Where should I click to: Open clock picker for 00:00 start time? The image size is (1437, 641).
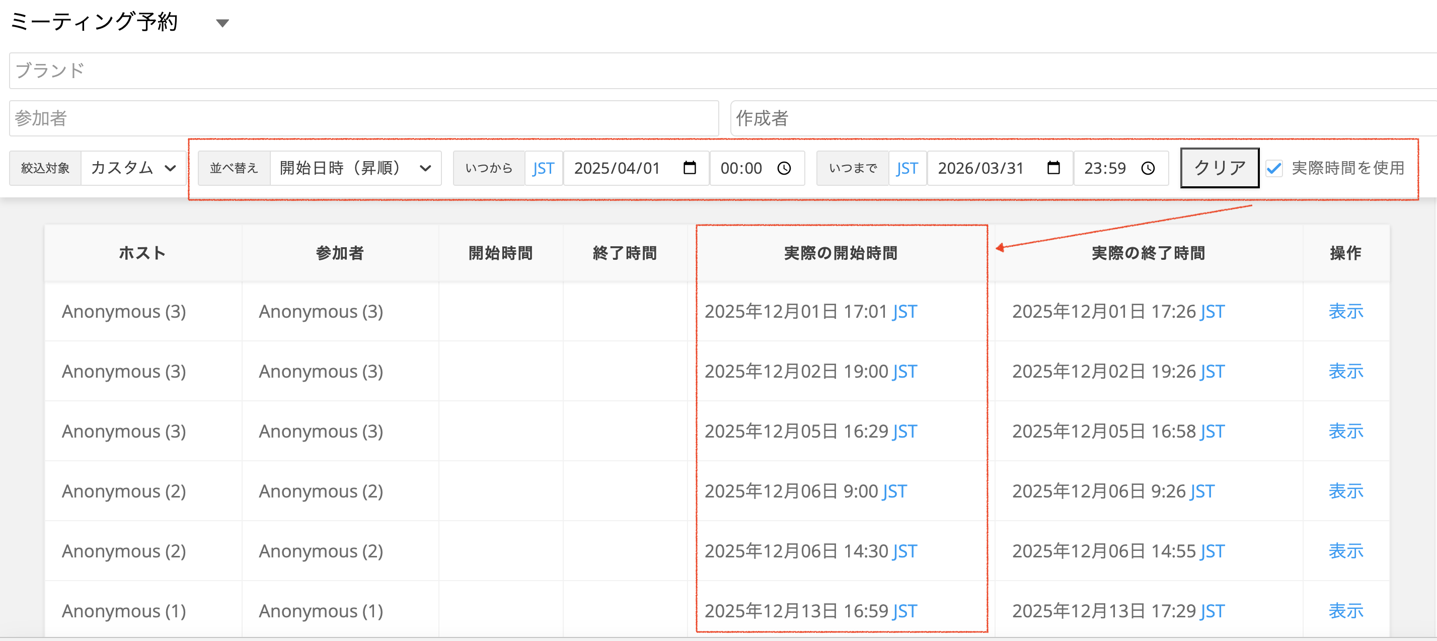click(784, 168)
